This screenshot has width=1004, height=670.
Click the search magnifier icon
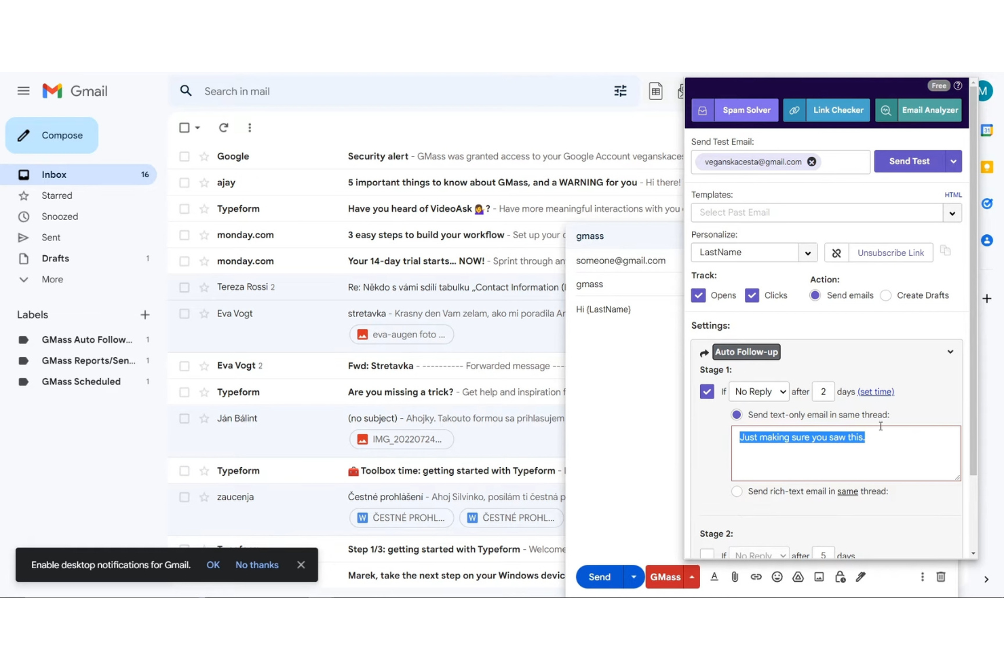[x=186, y=91]
